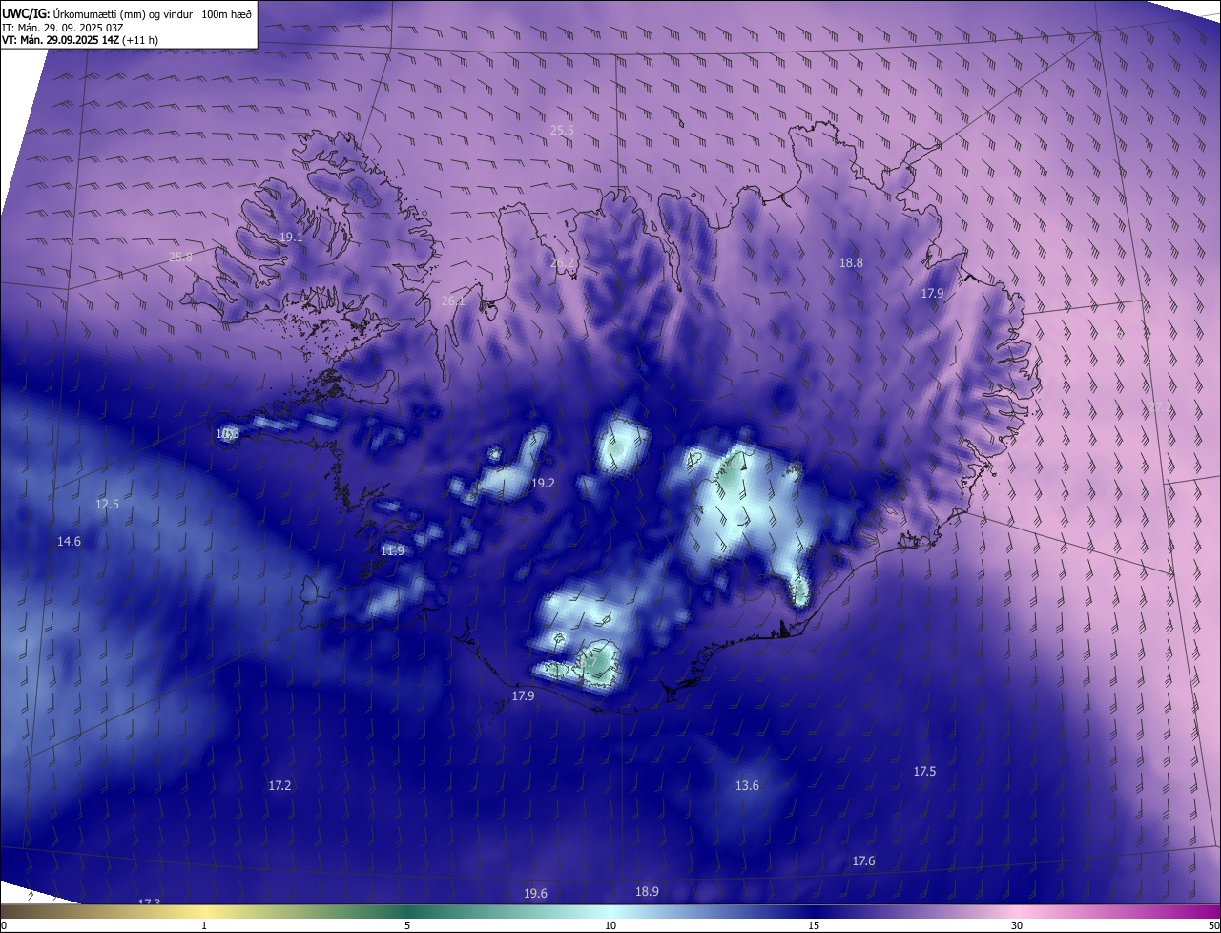The image size is (1221, 933).
Task: Click the 18.8 value in northeast Iceland
Action: tap(851, 262)
